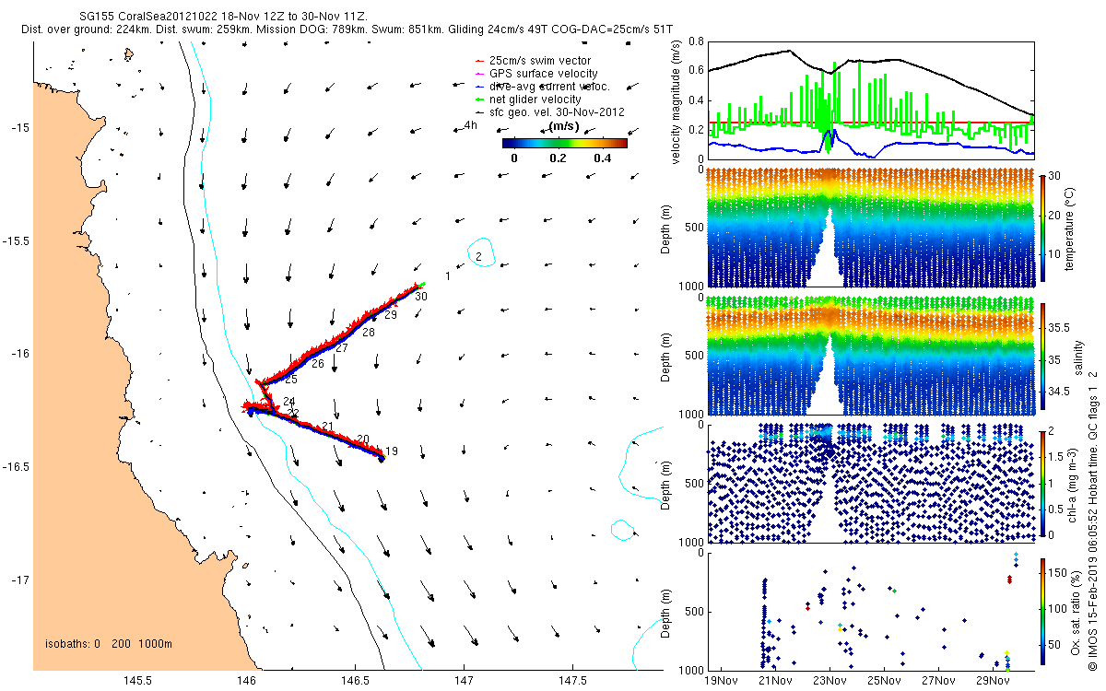1106x691 pixels.
Task: Click day marker 19 at the track start
Action: click(392, 451)
